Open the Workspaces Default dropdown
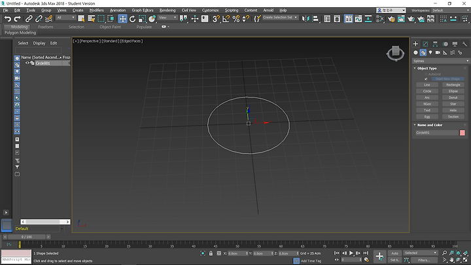 tap(451, 10)
